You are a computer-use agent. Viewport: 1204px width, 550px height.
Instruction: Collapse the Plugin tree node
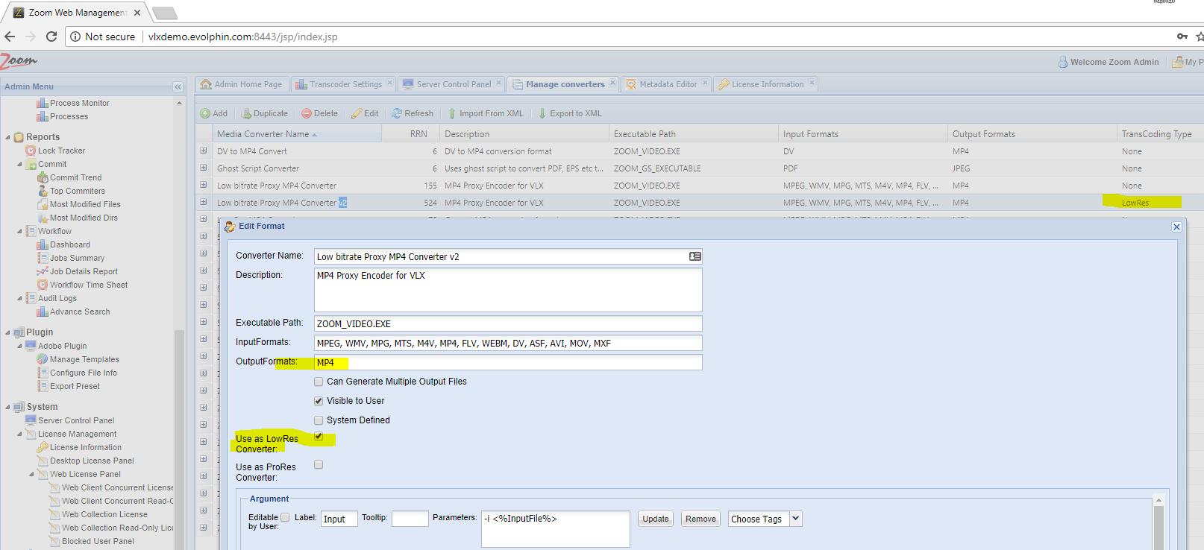pos(7,332)
